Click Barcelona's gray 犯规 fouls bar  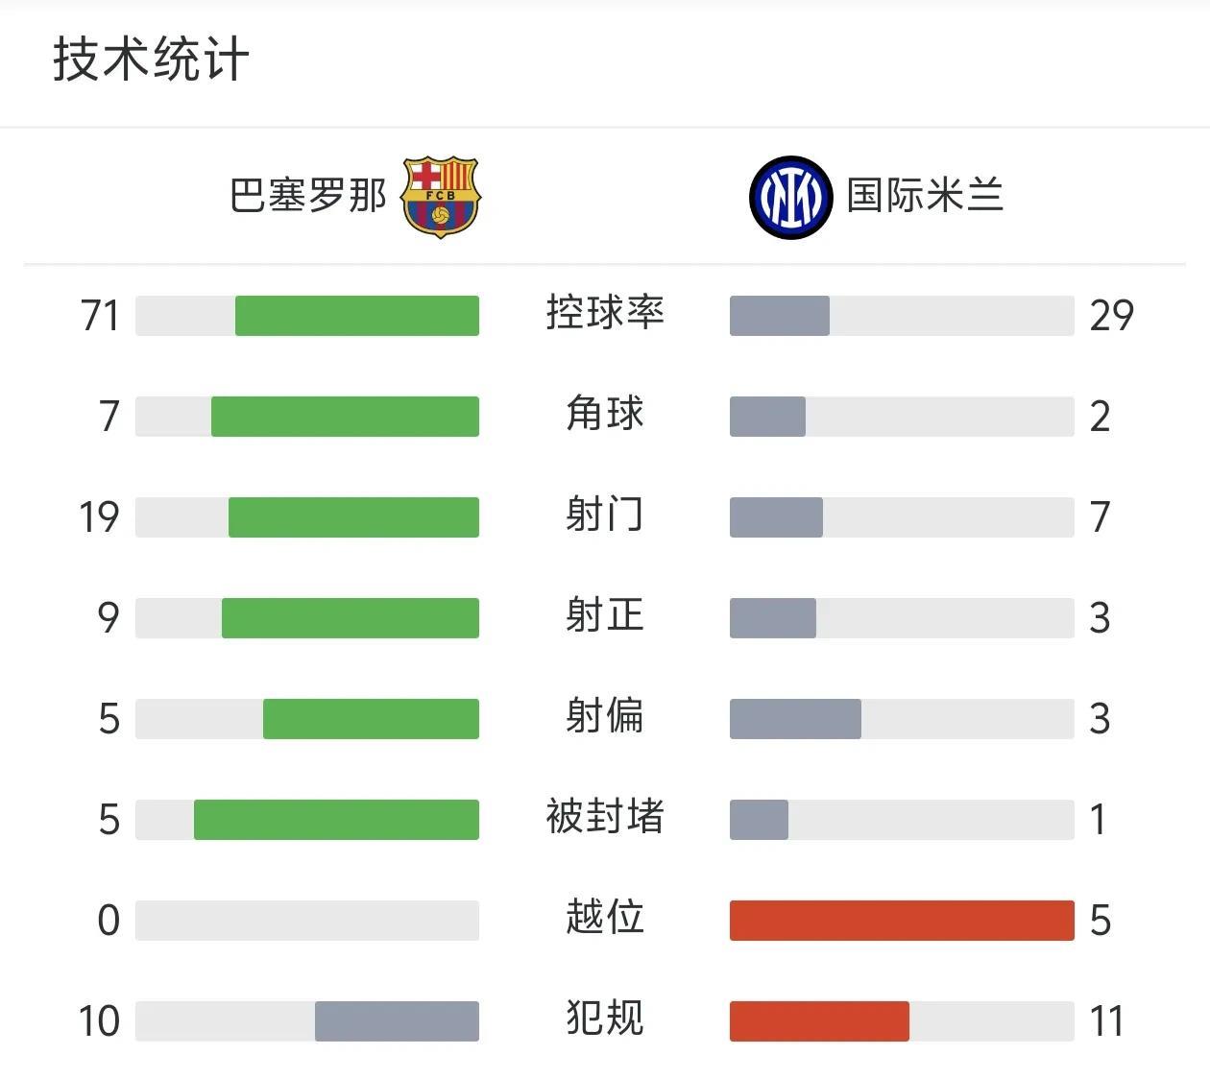pyautogui.click(x=397, y=1021)
